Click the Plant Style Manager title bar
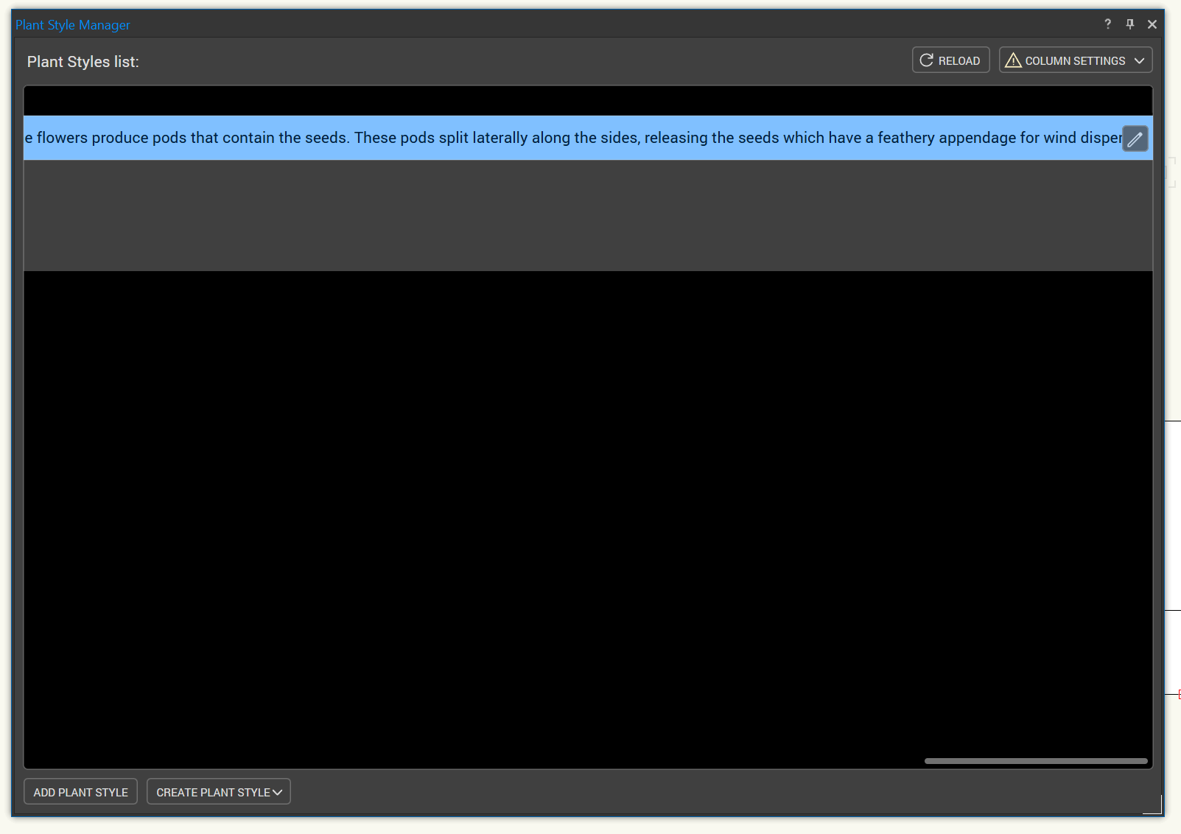The image size is (1181, 834). coord(516,24)
